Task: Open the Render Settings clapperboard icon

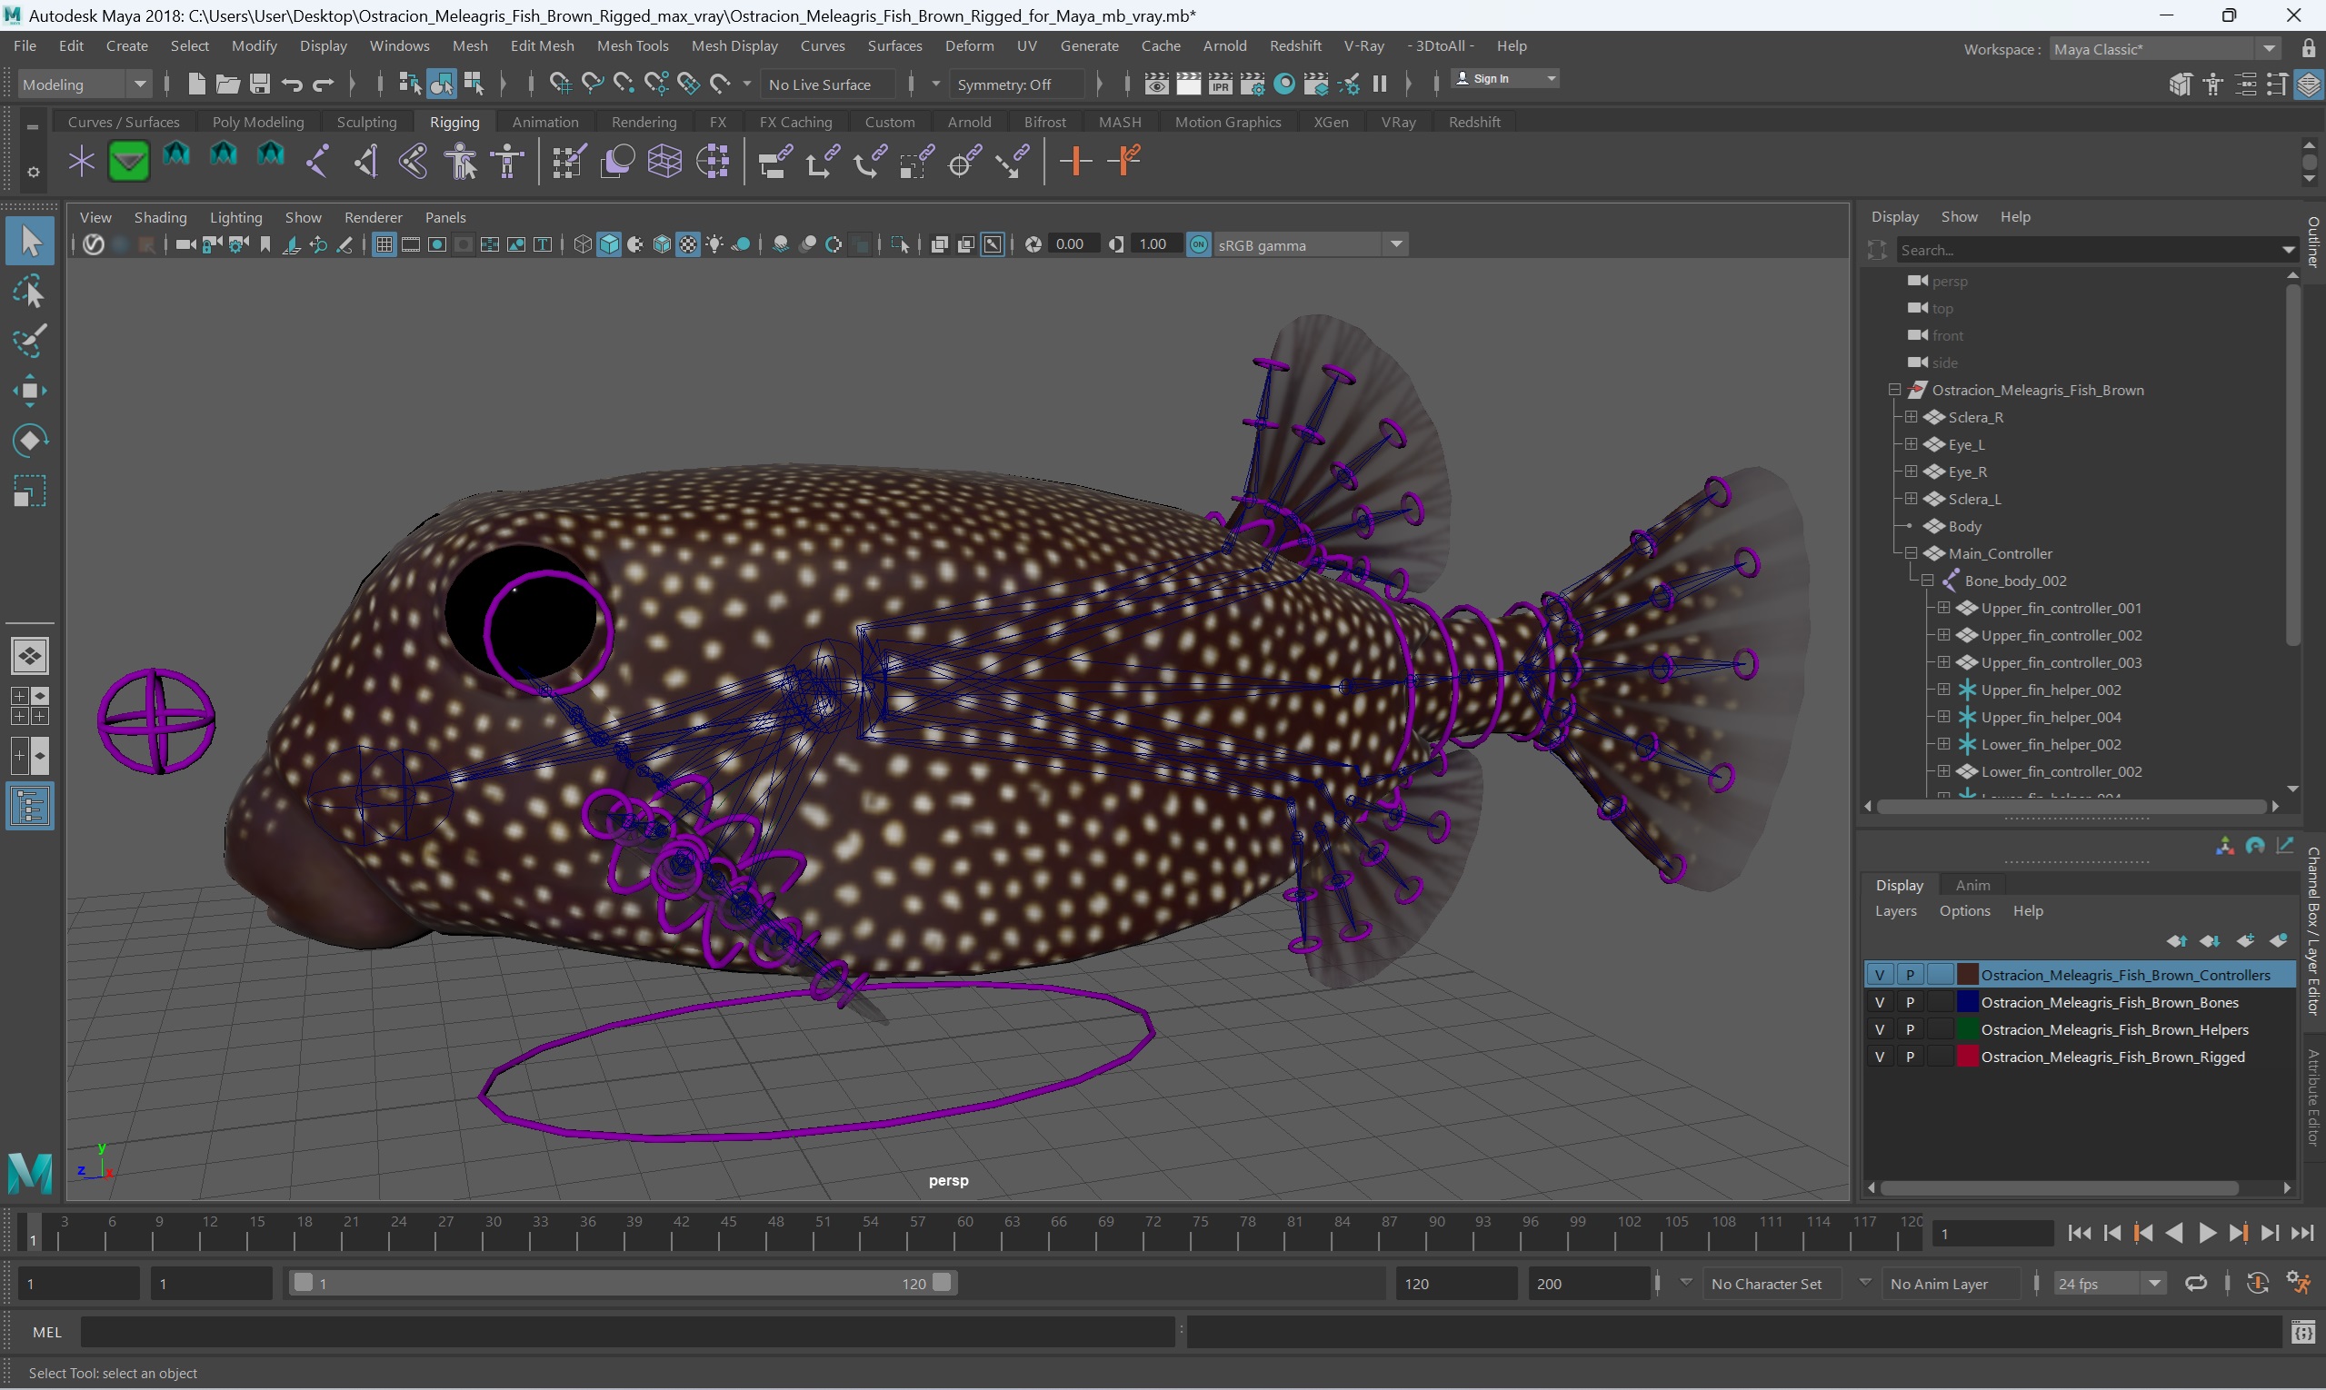Action: click(x=1252, y=84)
